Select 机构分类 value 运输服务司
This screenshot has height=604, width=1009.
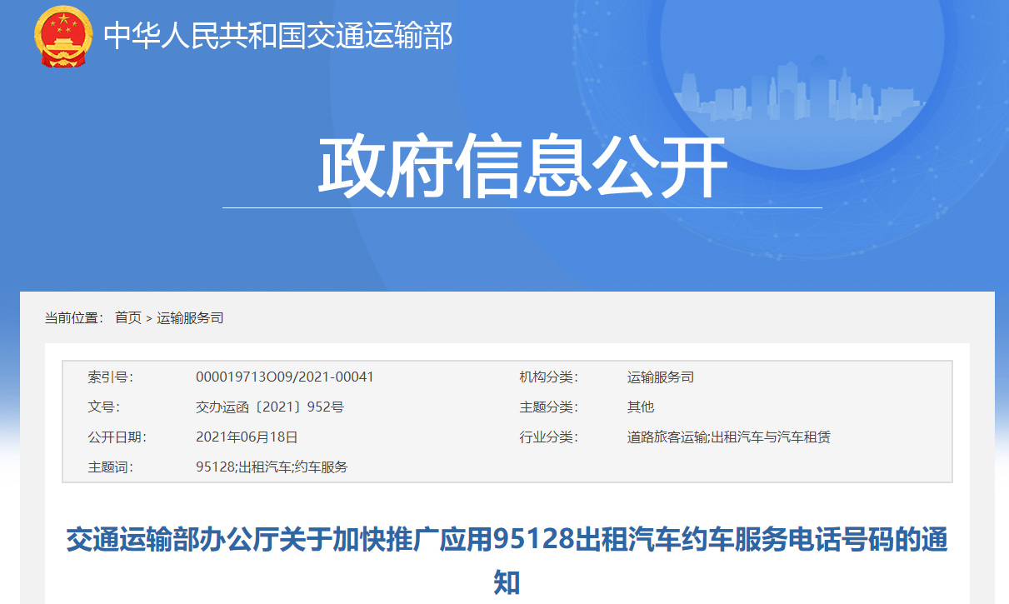coord(661,377)
